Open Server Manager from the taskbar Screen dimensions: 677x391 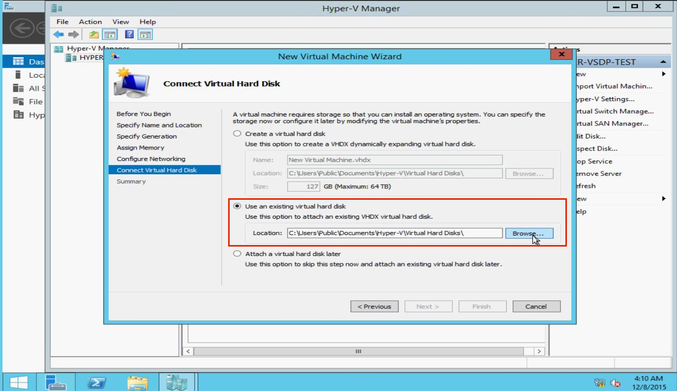[56, 383]
